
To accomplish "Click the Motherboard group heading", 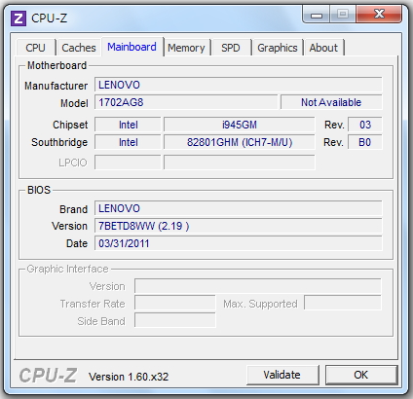I will point(56,65).
